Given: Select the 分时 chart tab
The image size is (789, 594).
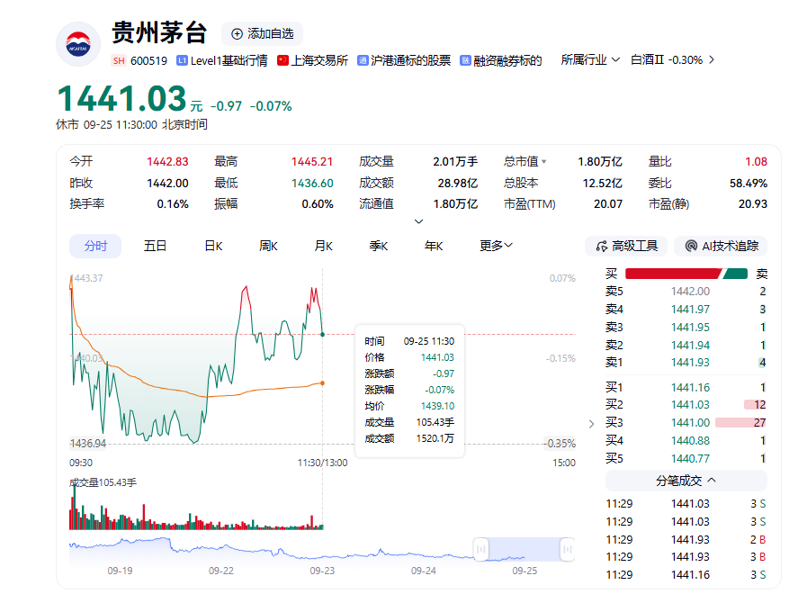Looking at the screenshot, I should click(95, 247).
